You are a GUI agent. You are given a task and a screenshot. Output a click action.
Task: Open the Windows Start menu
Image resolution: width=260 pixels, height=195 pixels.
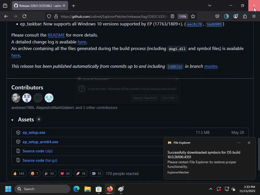tap(8, 189)
